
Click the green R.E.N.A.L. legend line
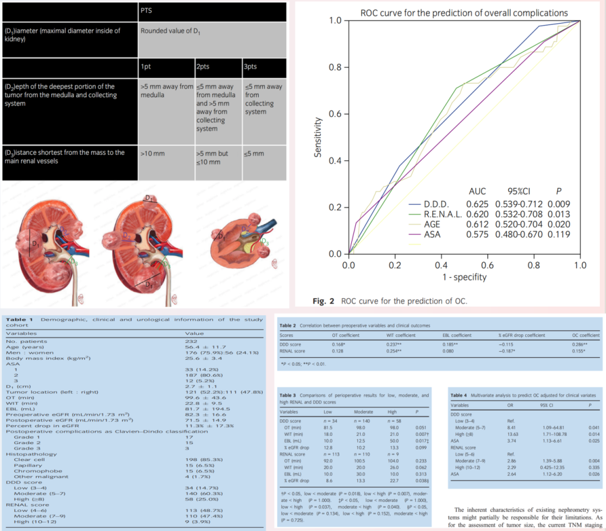pos(415,214)
